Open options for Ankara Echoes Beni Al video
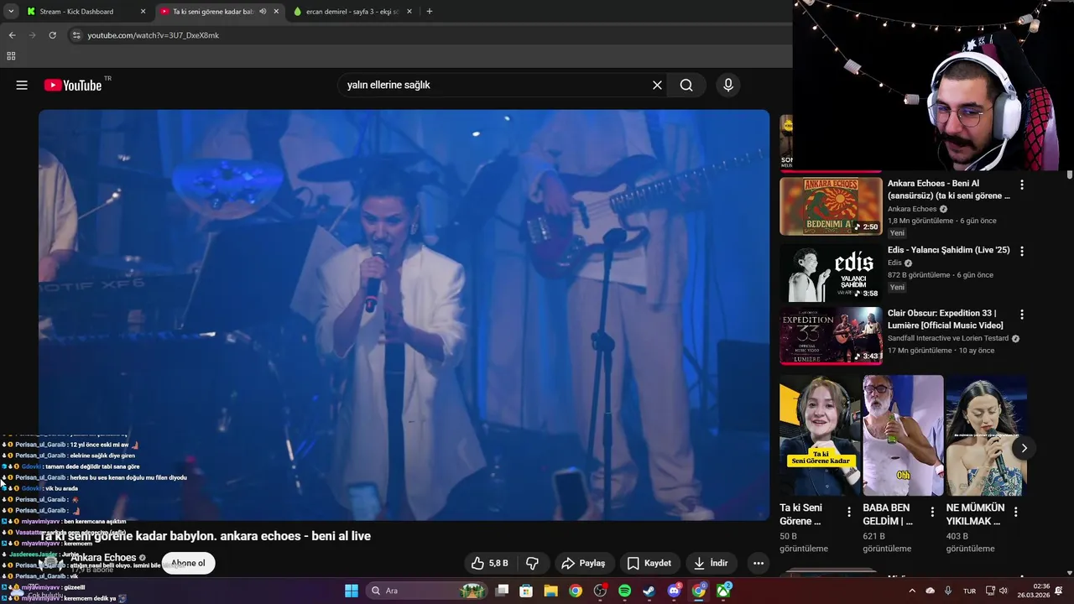This screenshot has height=604, width=1074. point(1021,185)
